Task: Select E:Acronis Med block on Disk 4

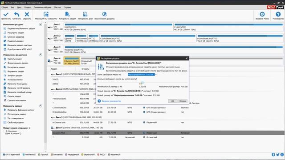Action: click(72, 61)
